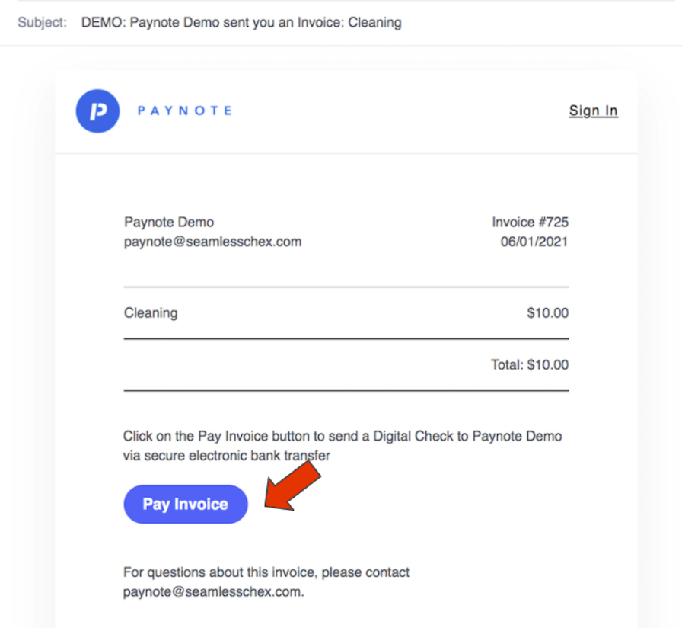
Task: Click the divider line below the Total
Action: point(346,391)
